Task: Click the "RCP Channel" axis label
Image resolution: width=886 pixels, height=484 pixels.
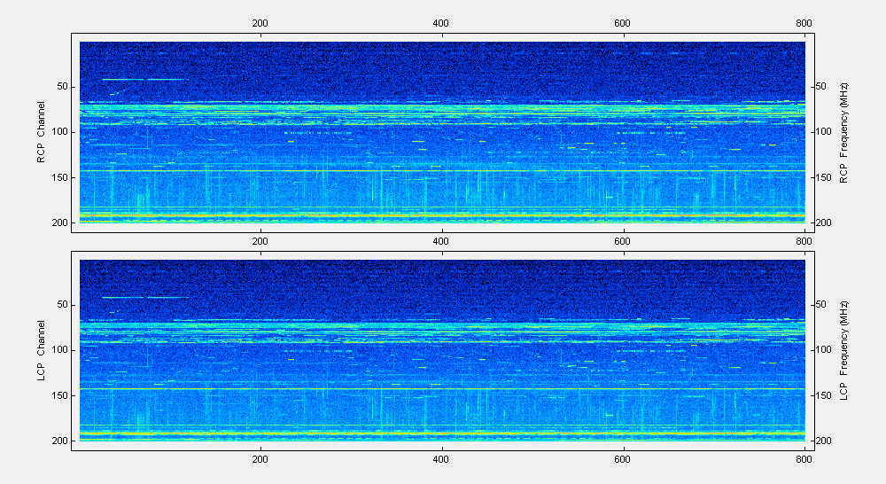Action: 41,132
